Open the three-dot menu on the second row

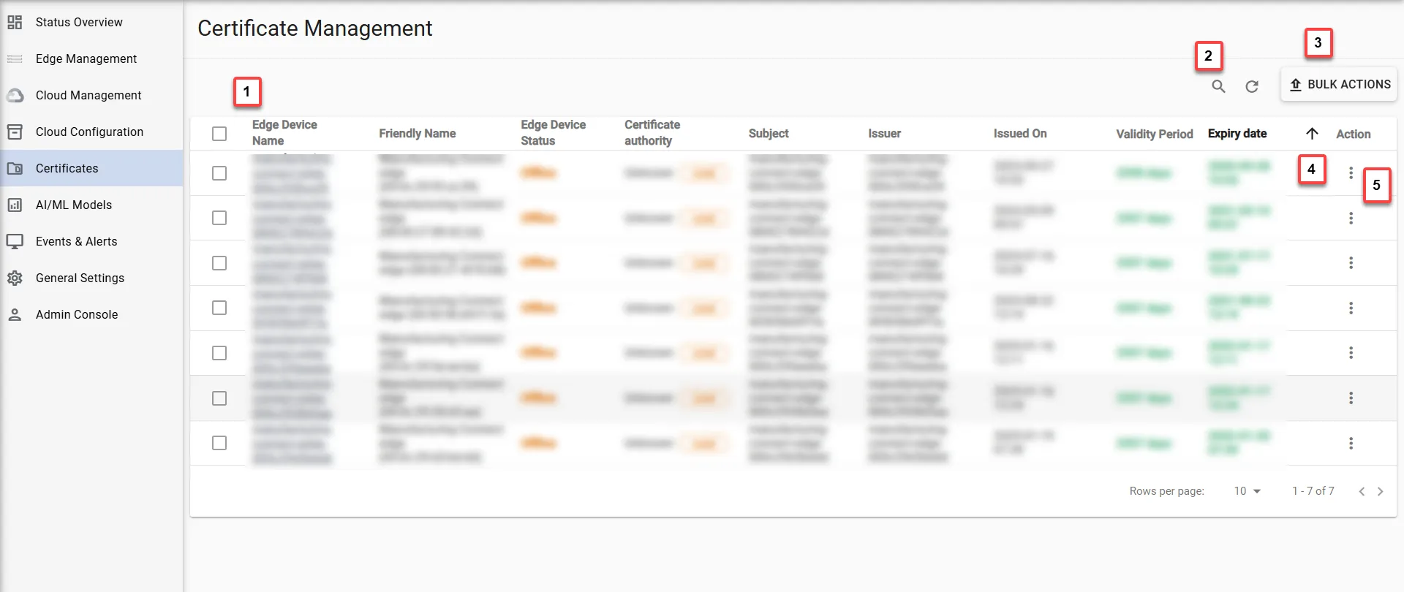click(x=1351, y=218)
